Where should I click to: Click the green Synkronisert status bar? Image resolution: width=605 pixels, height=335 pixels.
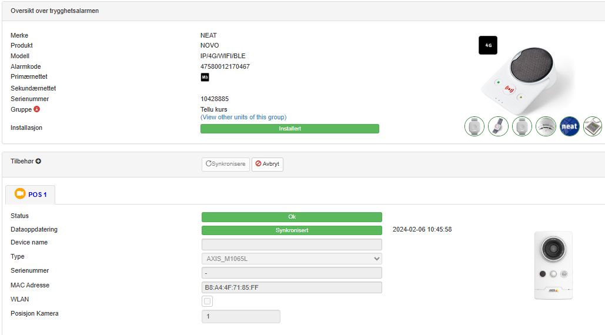click(x=292, y=230)
